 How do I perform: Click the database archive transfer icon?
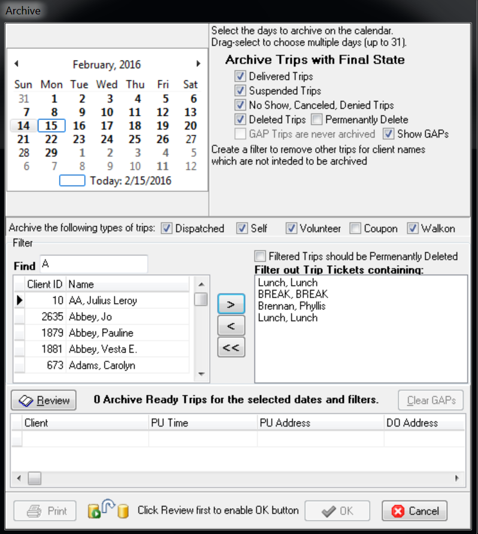(x=108, y=509)
